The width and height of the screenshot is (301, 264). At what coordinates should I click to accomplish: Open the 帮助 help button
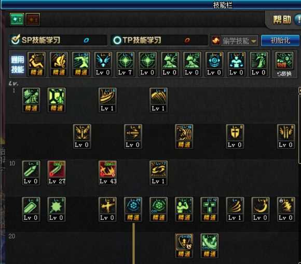[282, 20]
